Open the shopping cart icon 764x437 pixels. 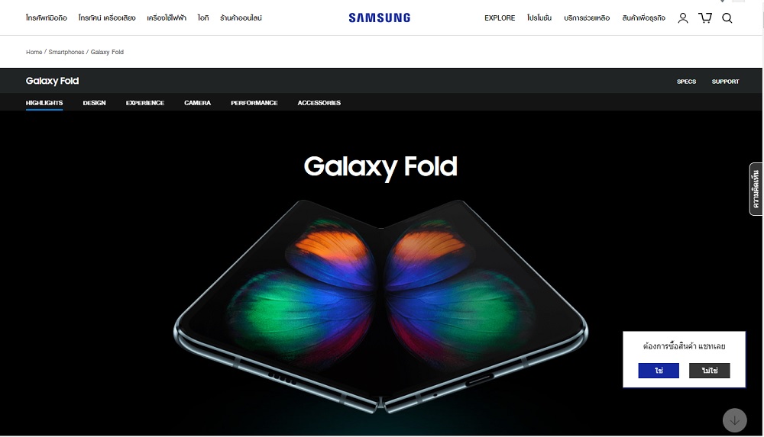click(x=705, y=18)
